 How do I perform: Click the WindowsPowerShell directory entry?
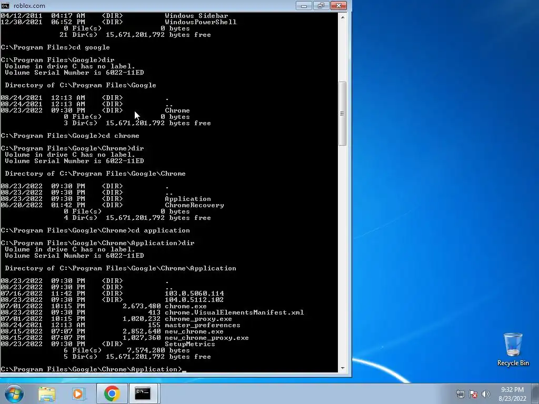[x=201, y=22]
